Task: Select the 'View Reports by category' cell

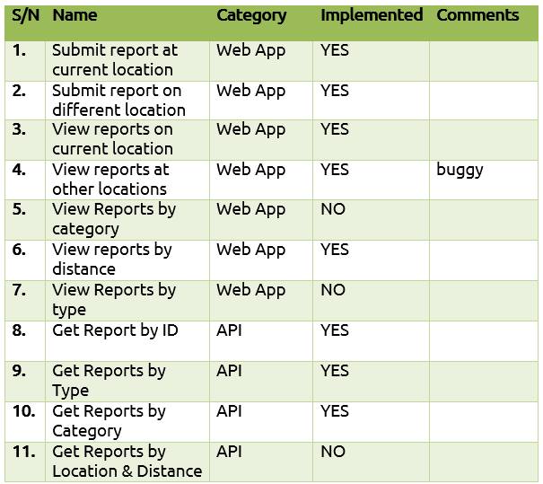Action: [x=127, y=220]
